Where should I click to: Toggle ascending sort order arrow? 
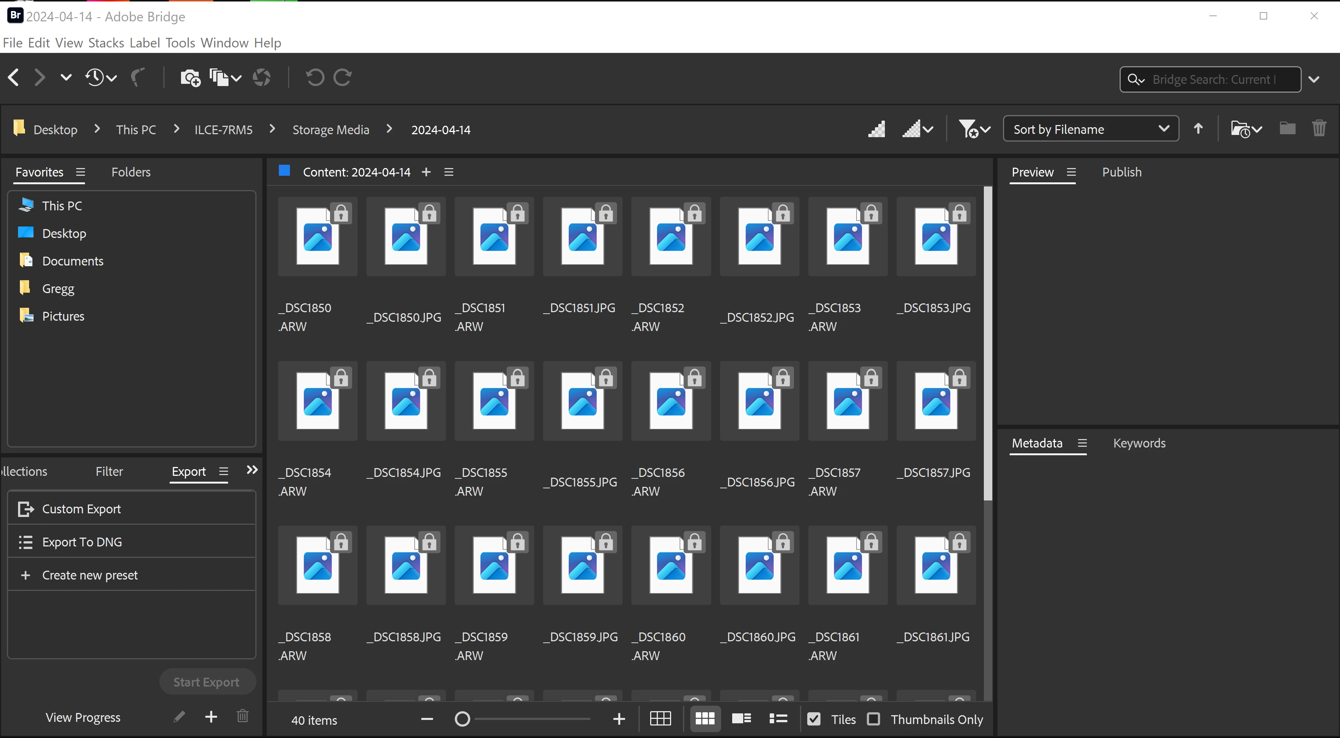(1198, 128)
